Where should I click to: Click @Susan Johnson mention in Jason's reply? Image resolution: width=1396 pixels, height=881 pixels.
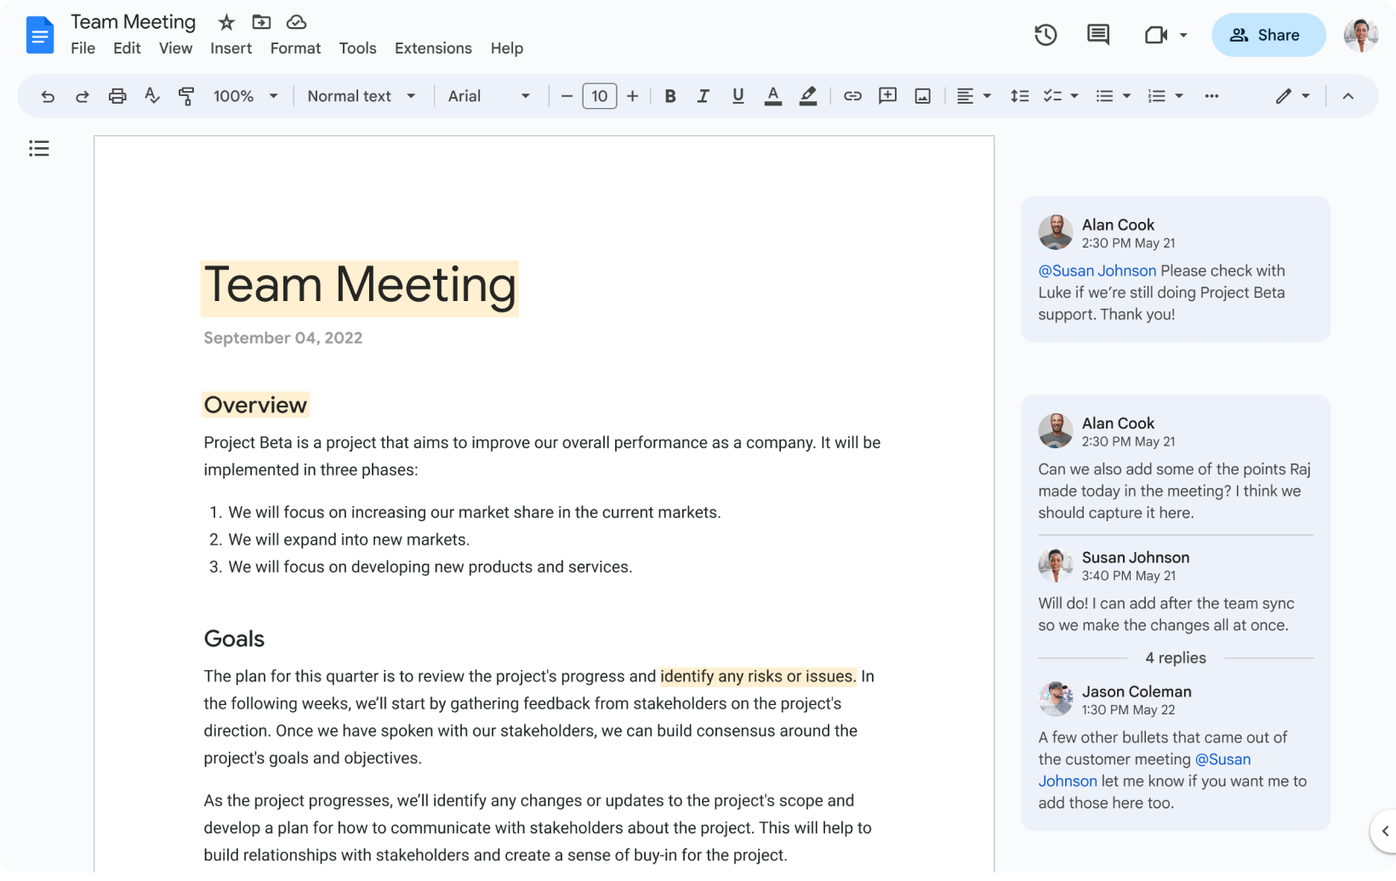1144,770
